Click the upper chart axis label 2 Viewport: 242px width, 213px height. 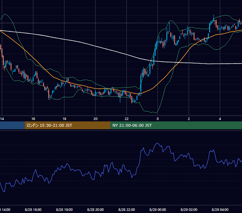coord(189,119)
